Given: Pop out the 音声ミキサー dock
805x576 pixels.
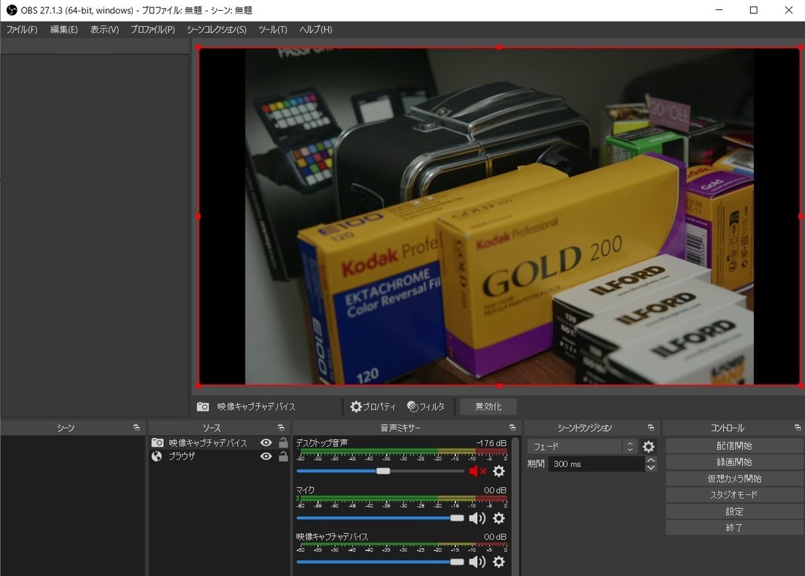Looking at the screenshot, I should point(513,428).
